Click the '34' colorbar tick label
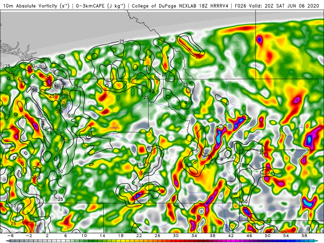The image size is (324, 243). click(194, 236)
